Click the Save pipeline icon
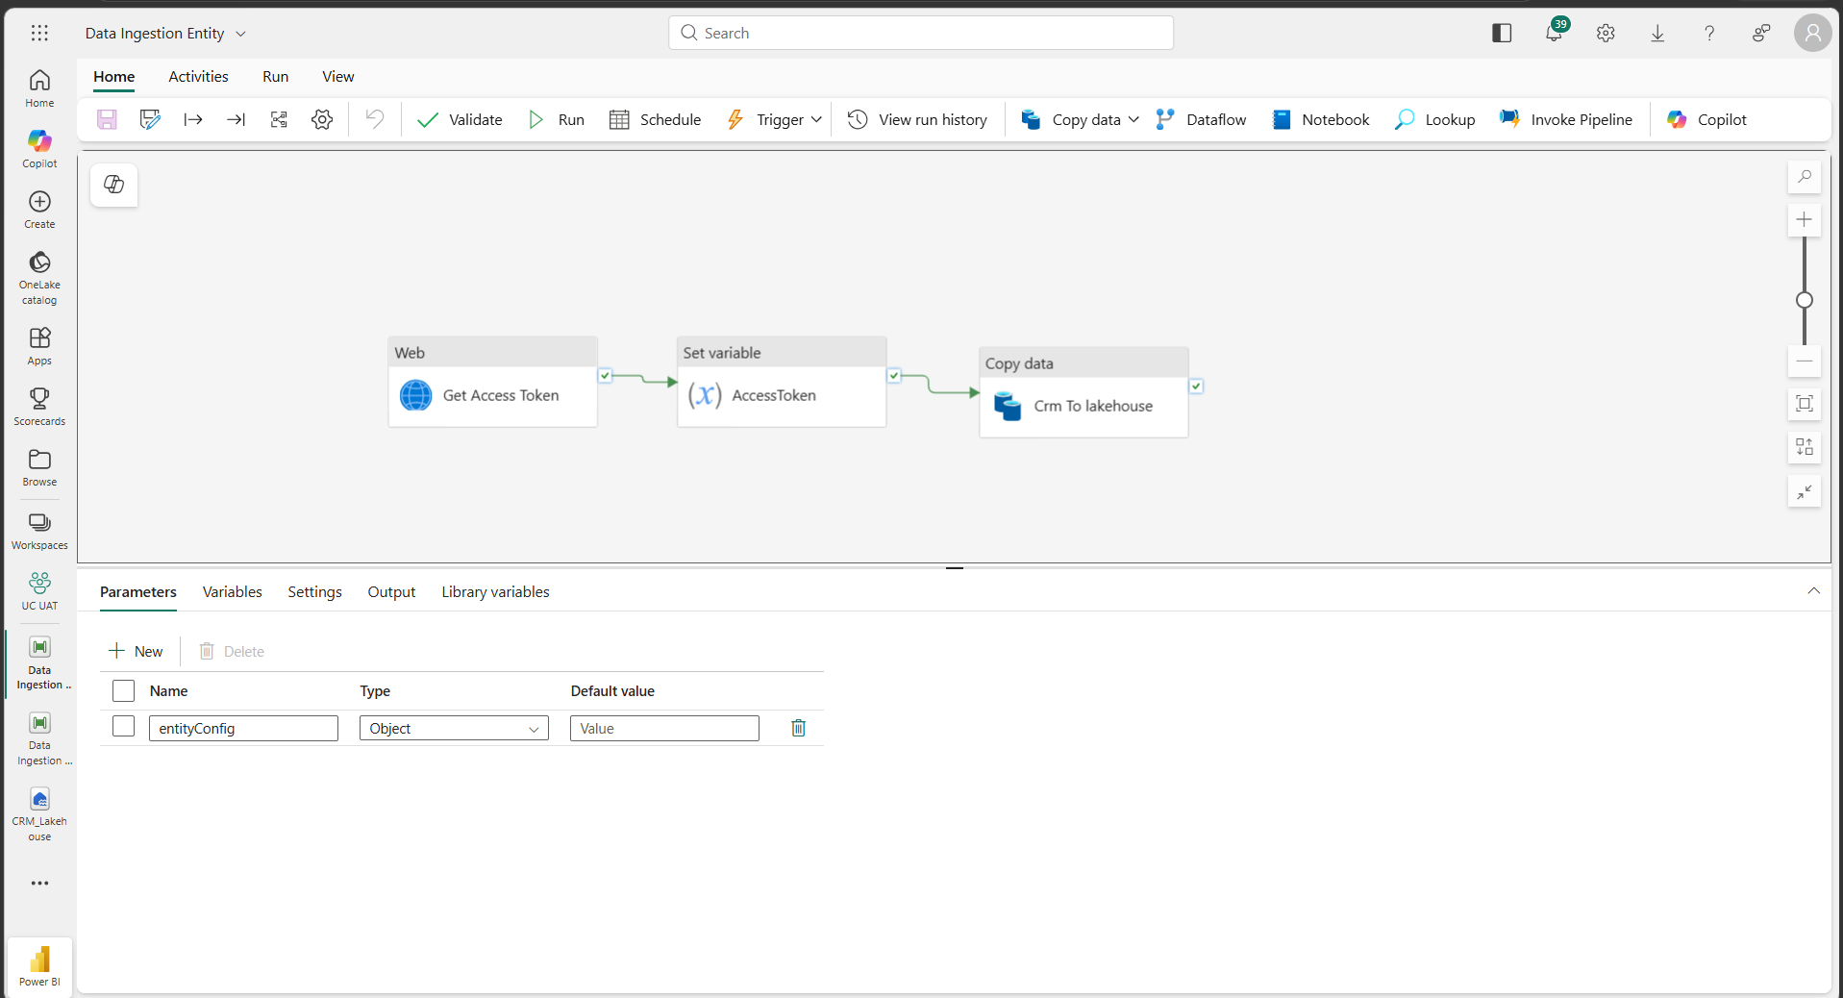 coord(107,119)
